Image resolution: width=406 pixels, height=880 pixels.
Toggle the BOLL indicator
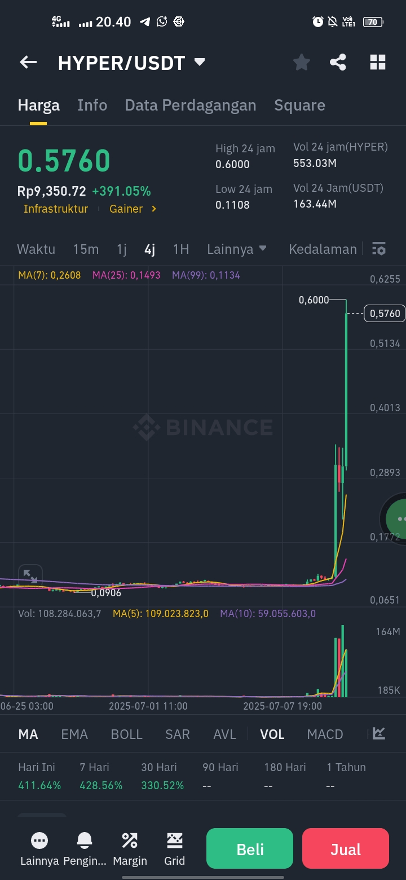127,734
